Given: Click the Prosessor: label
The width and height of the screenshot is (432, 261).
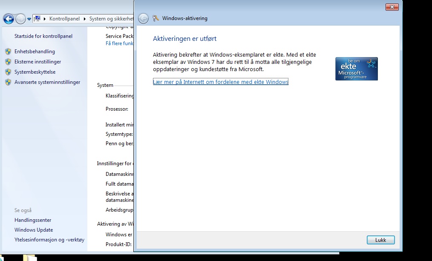Looking at the screenshot, I should coord(117,109).
